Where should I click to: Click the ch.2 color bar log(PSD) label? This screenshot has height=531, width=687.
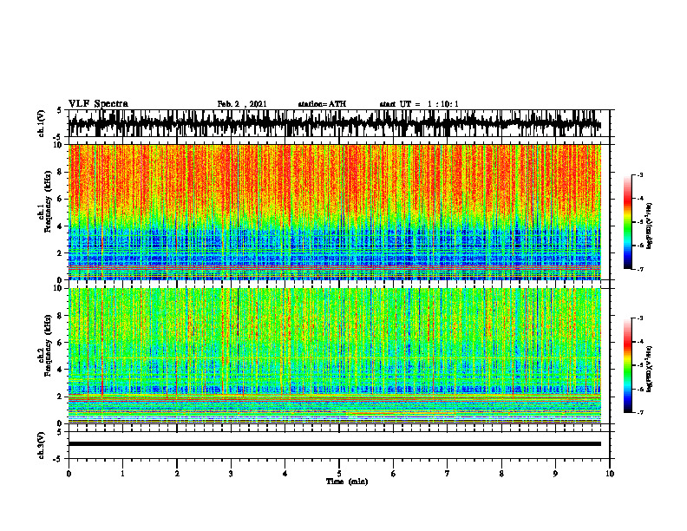650,370
